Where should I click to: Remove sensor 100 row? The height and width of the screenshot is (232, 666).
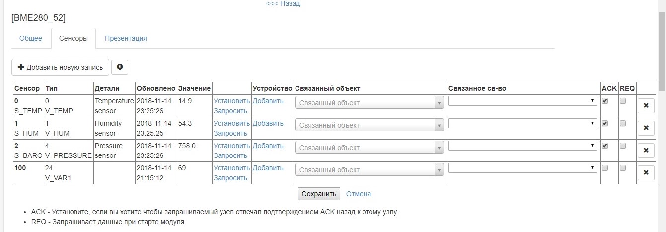pyautogui.click(x=646, y=172)
